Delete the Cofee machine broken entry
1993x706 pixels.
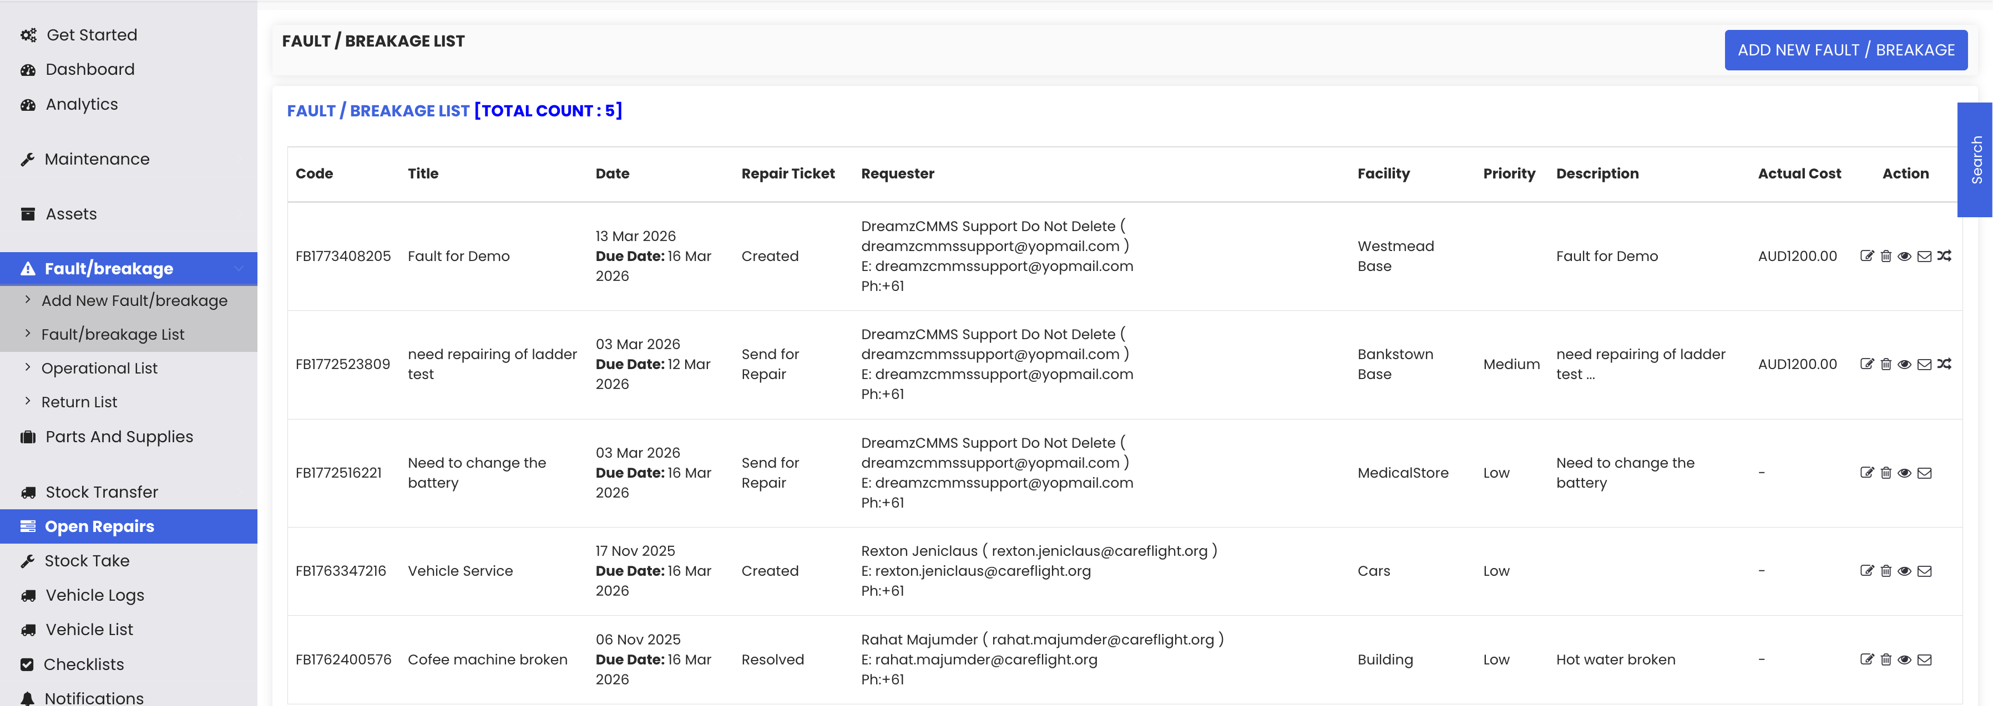(1885, 661)
